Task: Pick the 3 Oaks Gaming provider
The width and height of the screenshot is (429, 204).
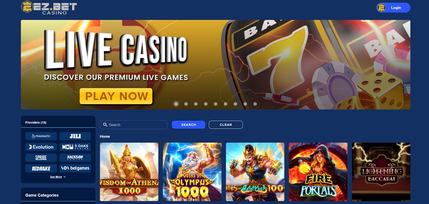Action: pos(75,147)
